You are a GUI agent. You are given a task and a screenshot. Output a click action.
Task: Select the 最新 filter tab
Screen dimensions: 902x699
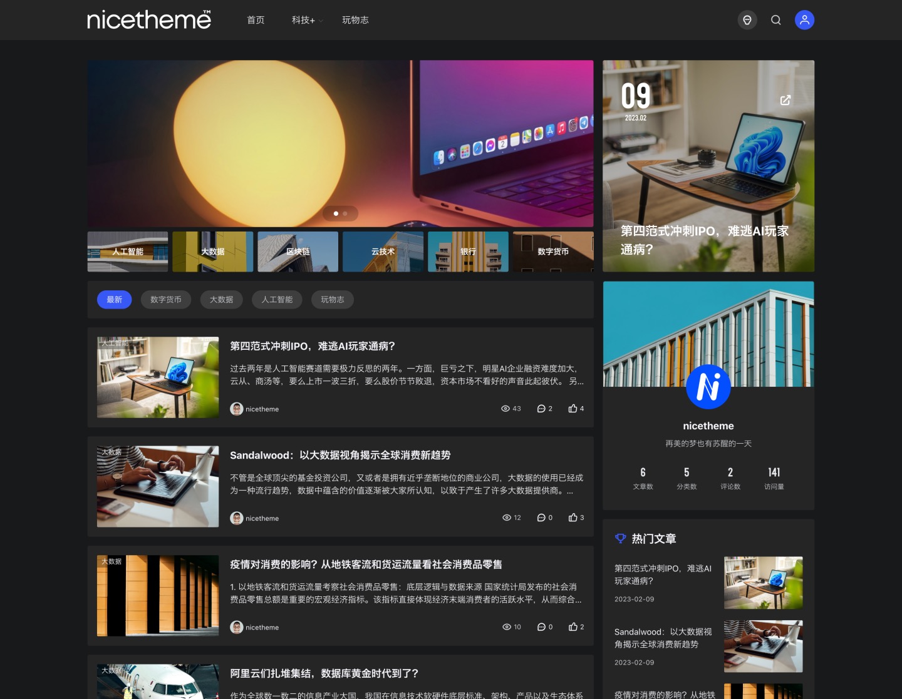pos(115,300)
